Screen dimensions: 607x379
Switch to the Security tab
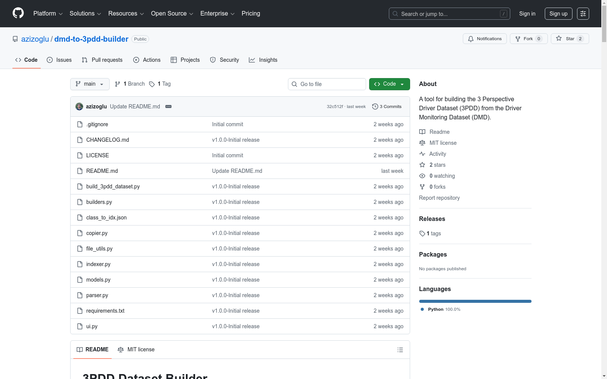click(x=225, y=60)
